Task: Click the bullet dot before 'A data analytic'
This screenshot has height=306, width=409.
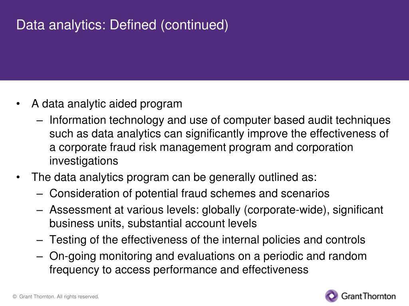Action: [x=18, y=104]
